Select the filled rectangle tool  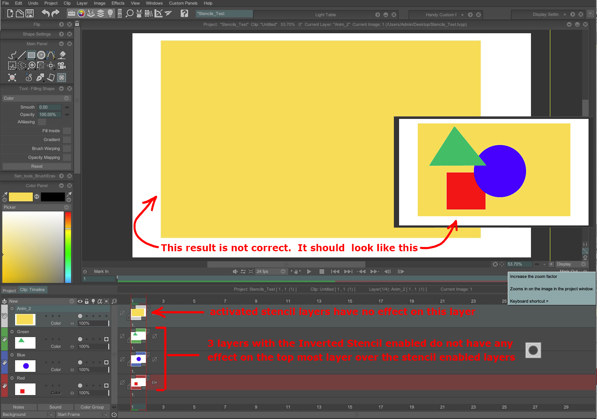pyautogui.click(x=32, y=55)
